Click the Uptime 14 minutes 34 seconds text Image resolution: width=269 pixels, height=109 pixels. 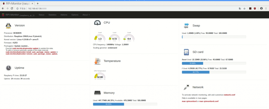(x=17, y=79)
